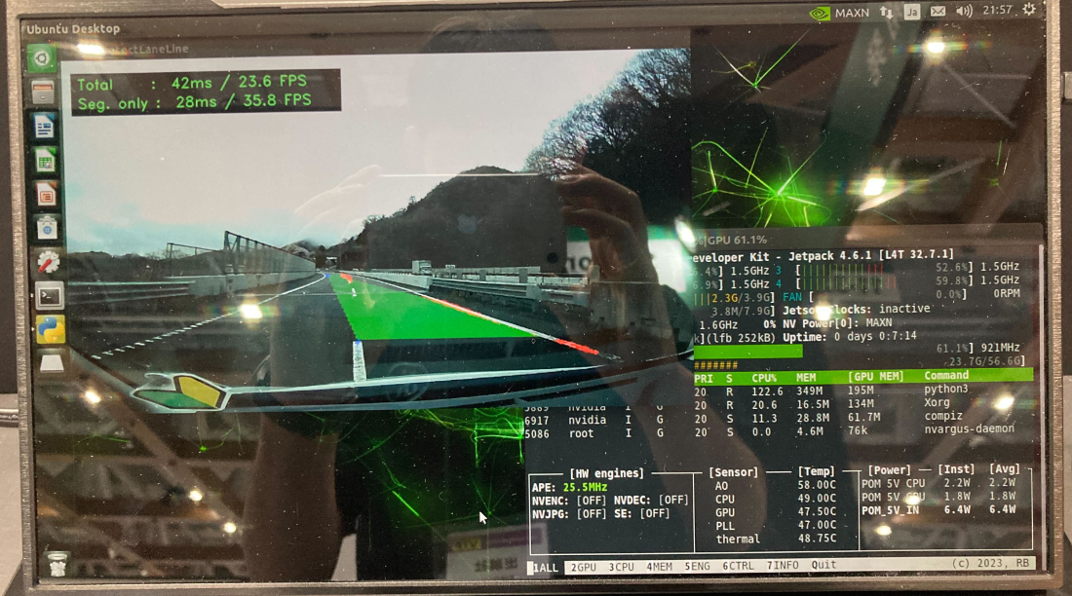Viewport: 1072px width, 596px height.
Task: Open Ubuntu Software store from the dock
Action: [47, 229]
